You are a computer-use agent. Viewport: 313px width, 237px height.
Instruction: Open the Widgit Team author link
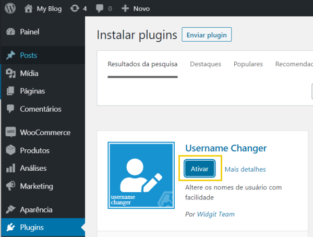coord(216,214)
